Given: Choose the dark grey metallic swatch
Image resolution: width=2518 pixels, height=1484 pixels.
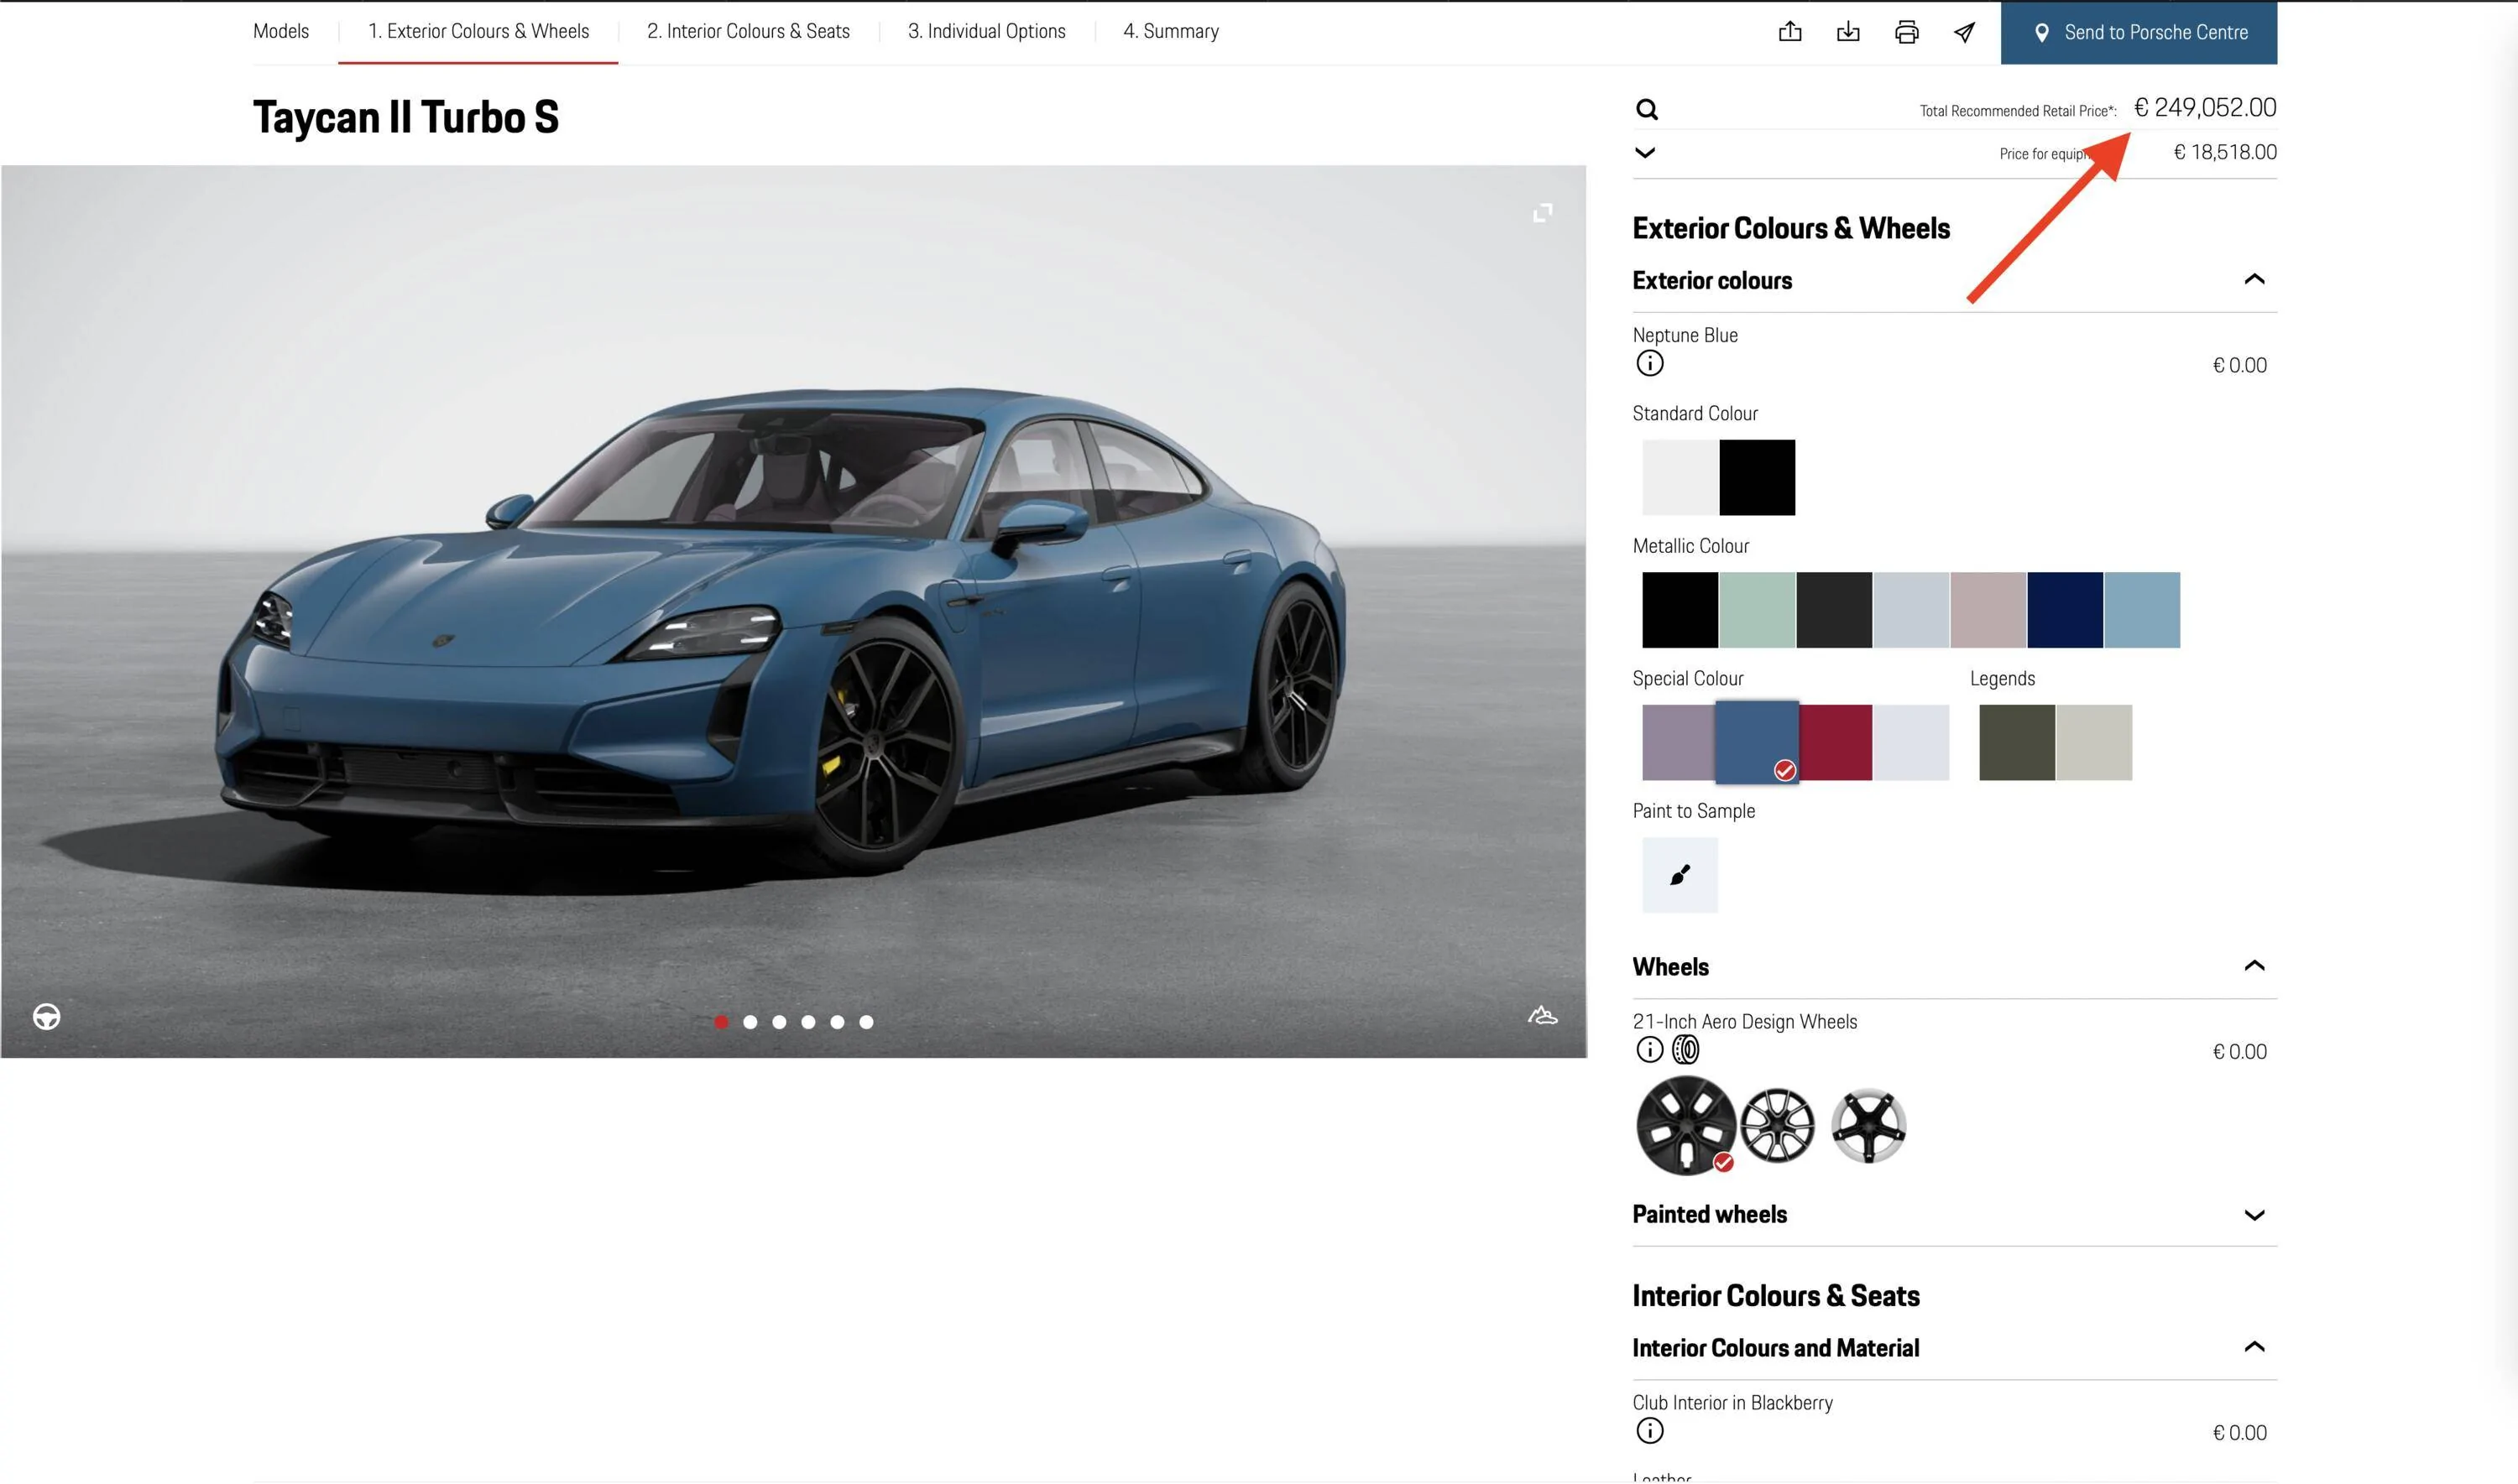Looking at the screenshot, I should (x=1835, y=610).
